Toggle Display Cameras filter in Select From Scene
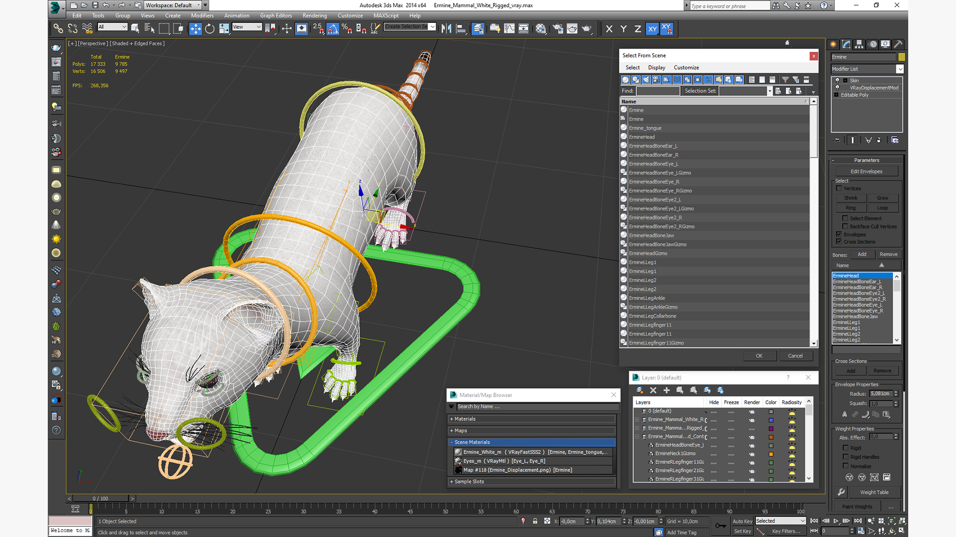The height and width of the screenshot is (537, 956). (656, 80)
